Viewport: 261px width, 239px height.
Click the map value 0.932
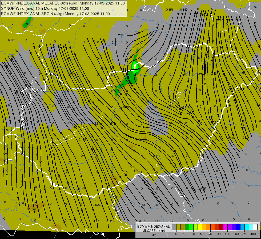click(202, 188)
